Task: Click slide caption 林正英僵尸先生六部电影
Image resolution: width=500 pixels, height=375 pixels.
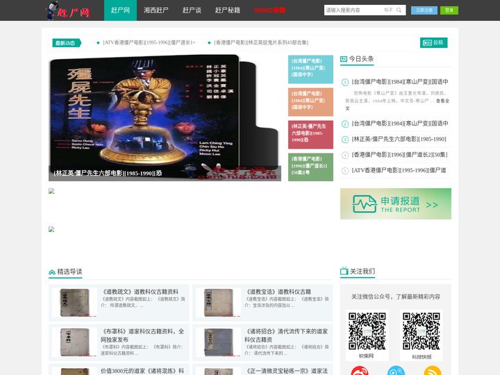Action: pos(108,173)
